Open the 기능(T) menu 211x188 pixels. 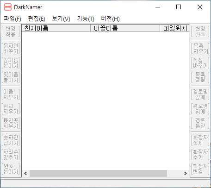click(86, 19)
